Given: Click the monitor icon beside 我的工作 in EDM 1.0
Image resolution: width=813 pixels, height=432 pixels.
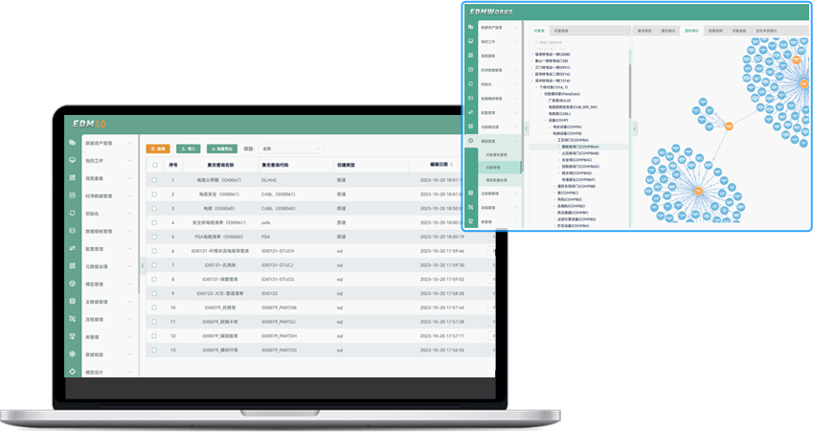Looking at the screenshot, I should point(72,160).
